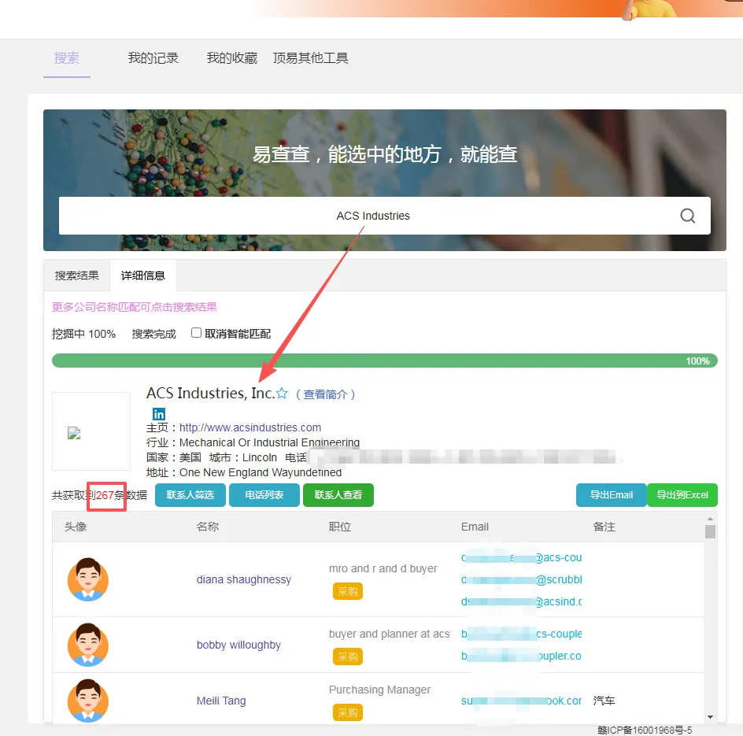743x736 pixels.
Task: Click the 导出Email button
Action: click(612, 495)
